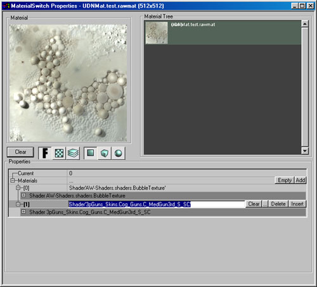Collapse the [1] material entry
317x287 pixels.
coord(18,204)
